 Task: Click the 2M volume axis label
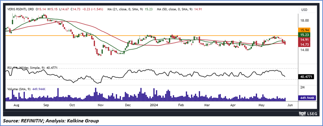[302, 87]
